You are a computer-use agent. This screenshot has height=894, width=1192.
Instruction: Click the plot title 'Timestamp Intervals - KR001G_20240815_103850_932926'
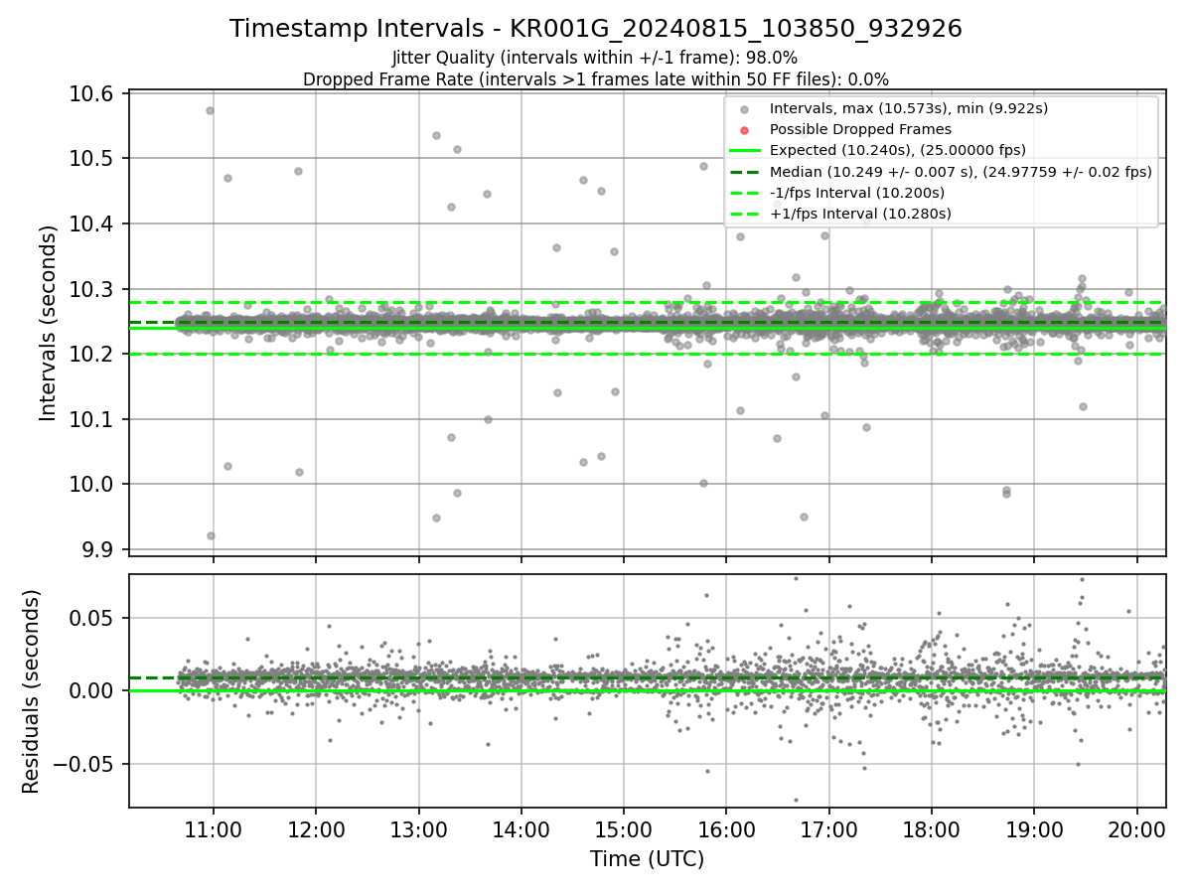pos(596,29)
